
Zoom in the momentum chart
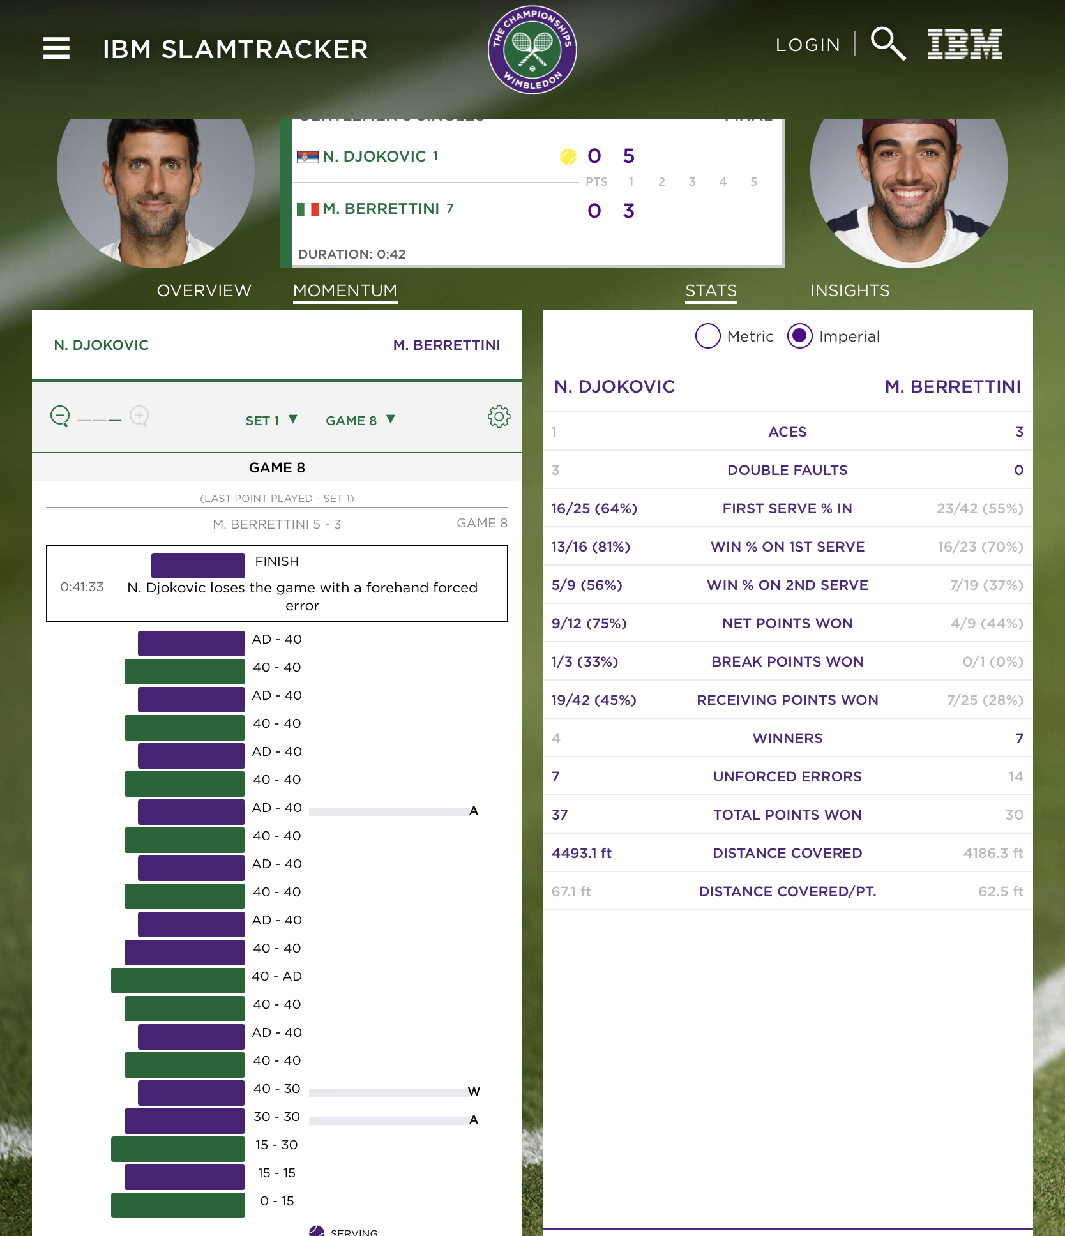(139, 416)
